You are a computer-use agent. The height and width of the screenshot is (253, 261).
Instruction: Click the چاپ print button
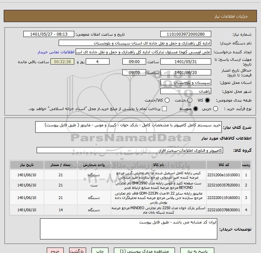coord(100,251)
